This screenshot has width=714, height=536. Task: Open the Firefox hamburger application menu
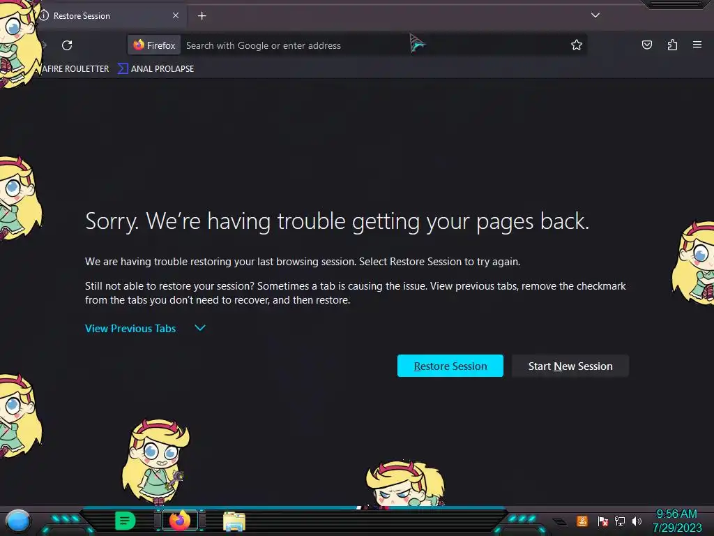(697, 45)
